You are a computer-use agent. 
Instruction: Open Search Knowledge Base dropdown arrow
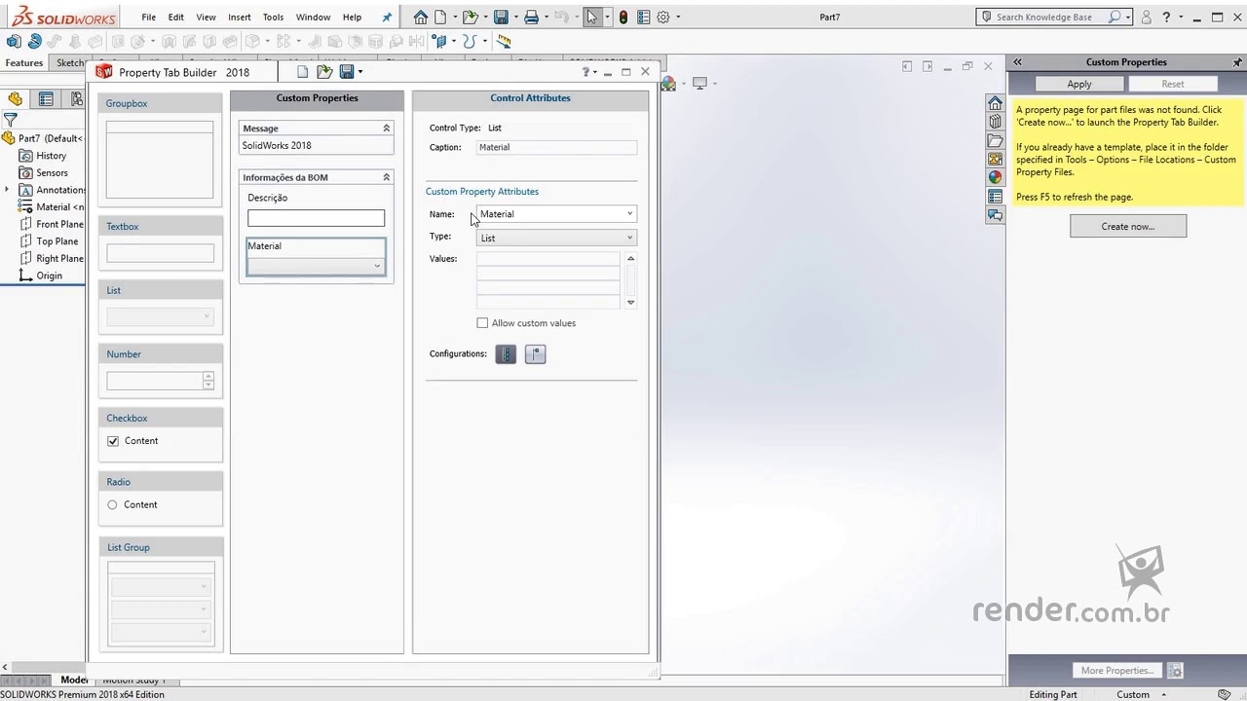pos(1128,17)
